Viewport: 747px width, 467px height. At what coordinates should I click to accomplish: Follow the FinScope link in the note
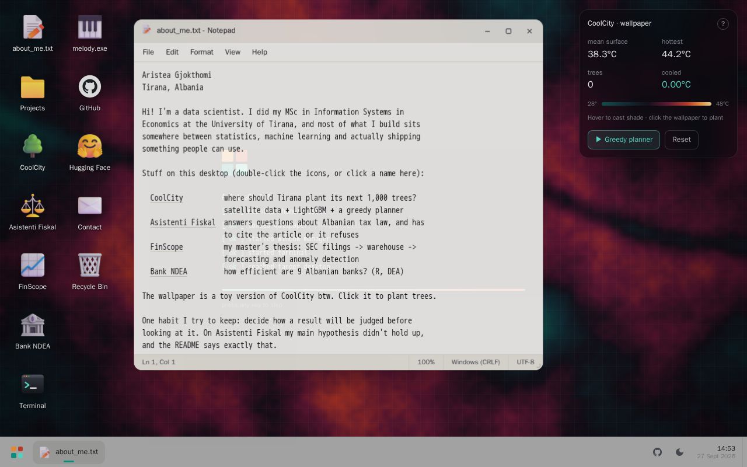[x=166, y=247]
